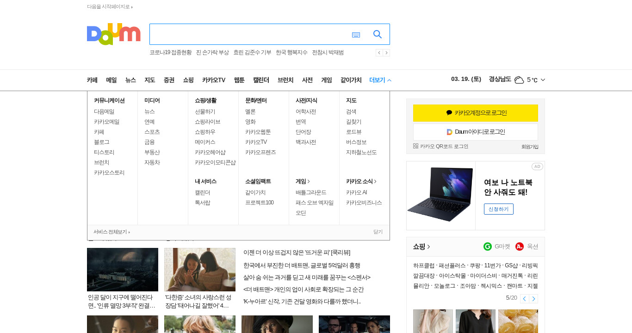The height and width of the screenshot is (333, 632).
Task: Select 톡서랍 under 내 서비스
Action: pos(203,203)
